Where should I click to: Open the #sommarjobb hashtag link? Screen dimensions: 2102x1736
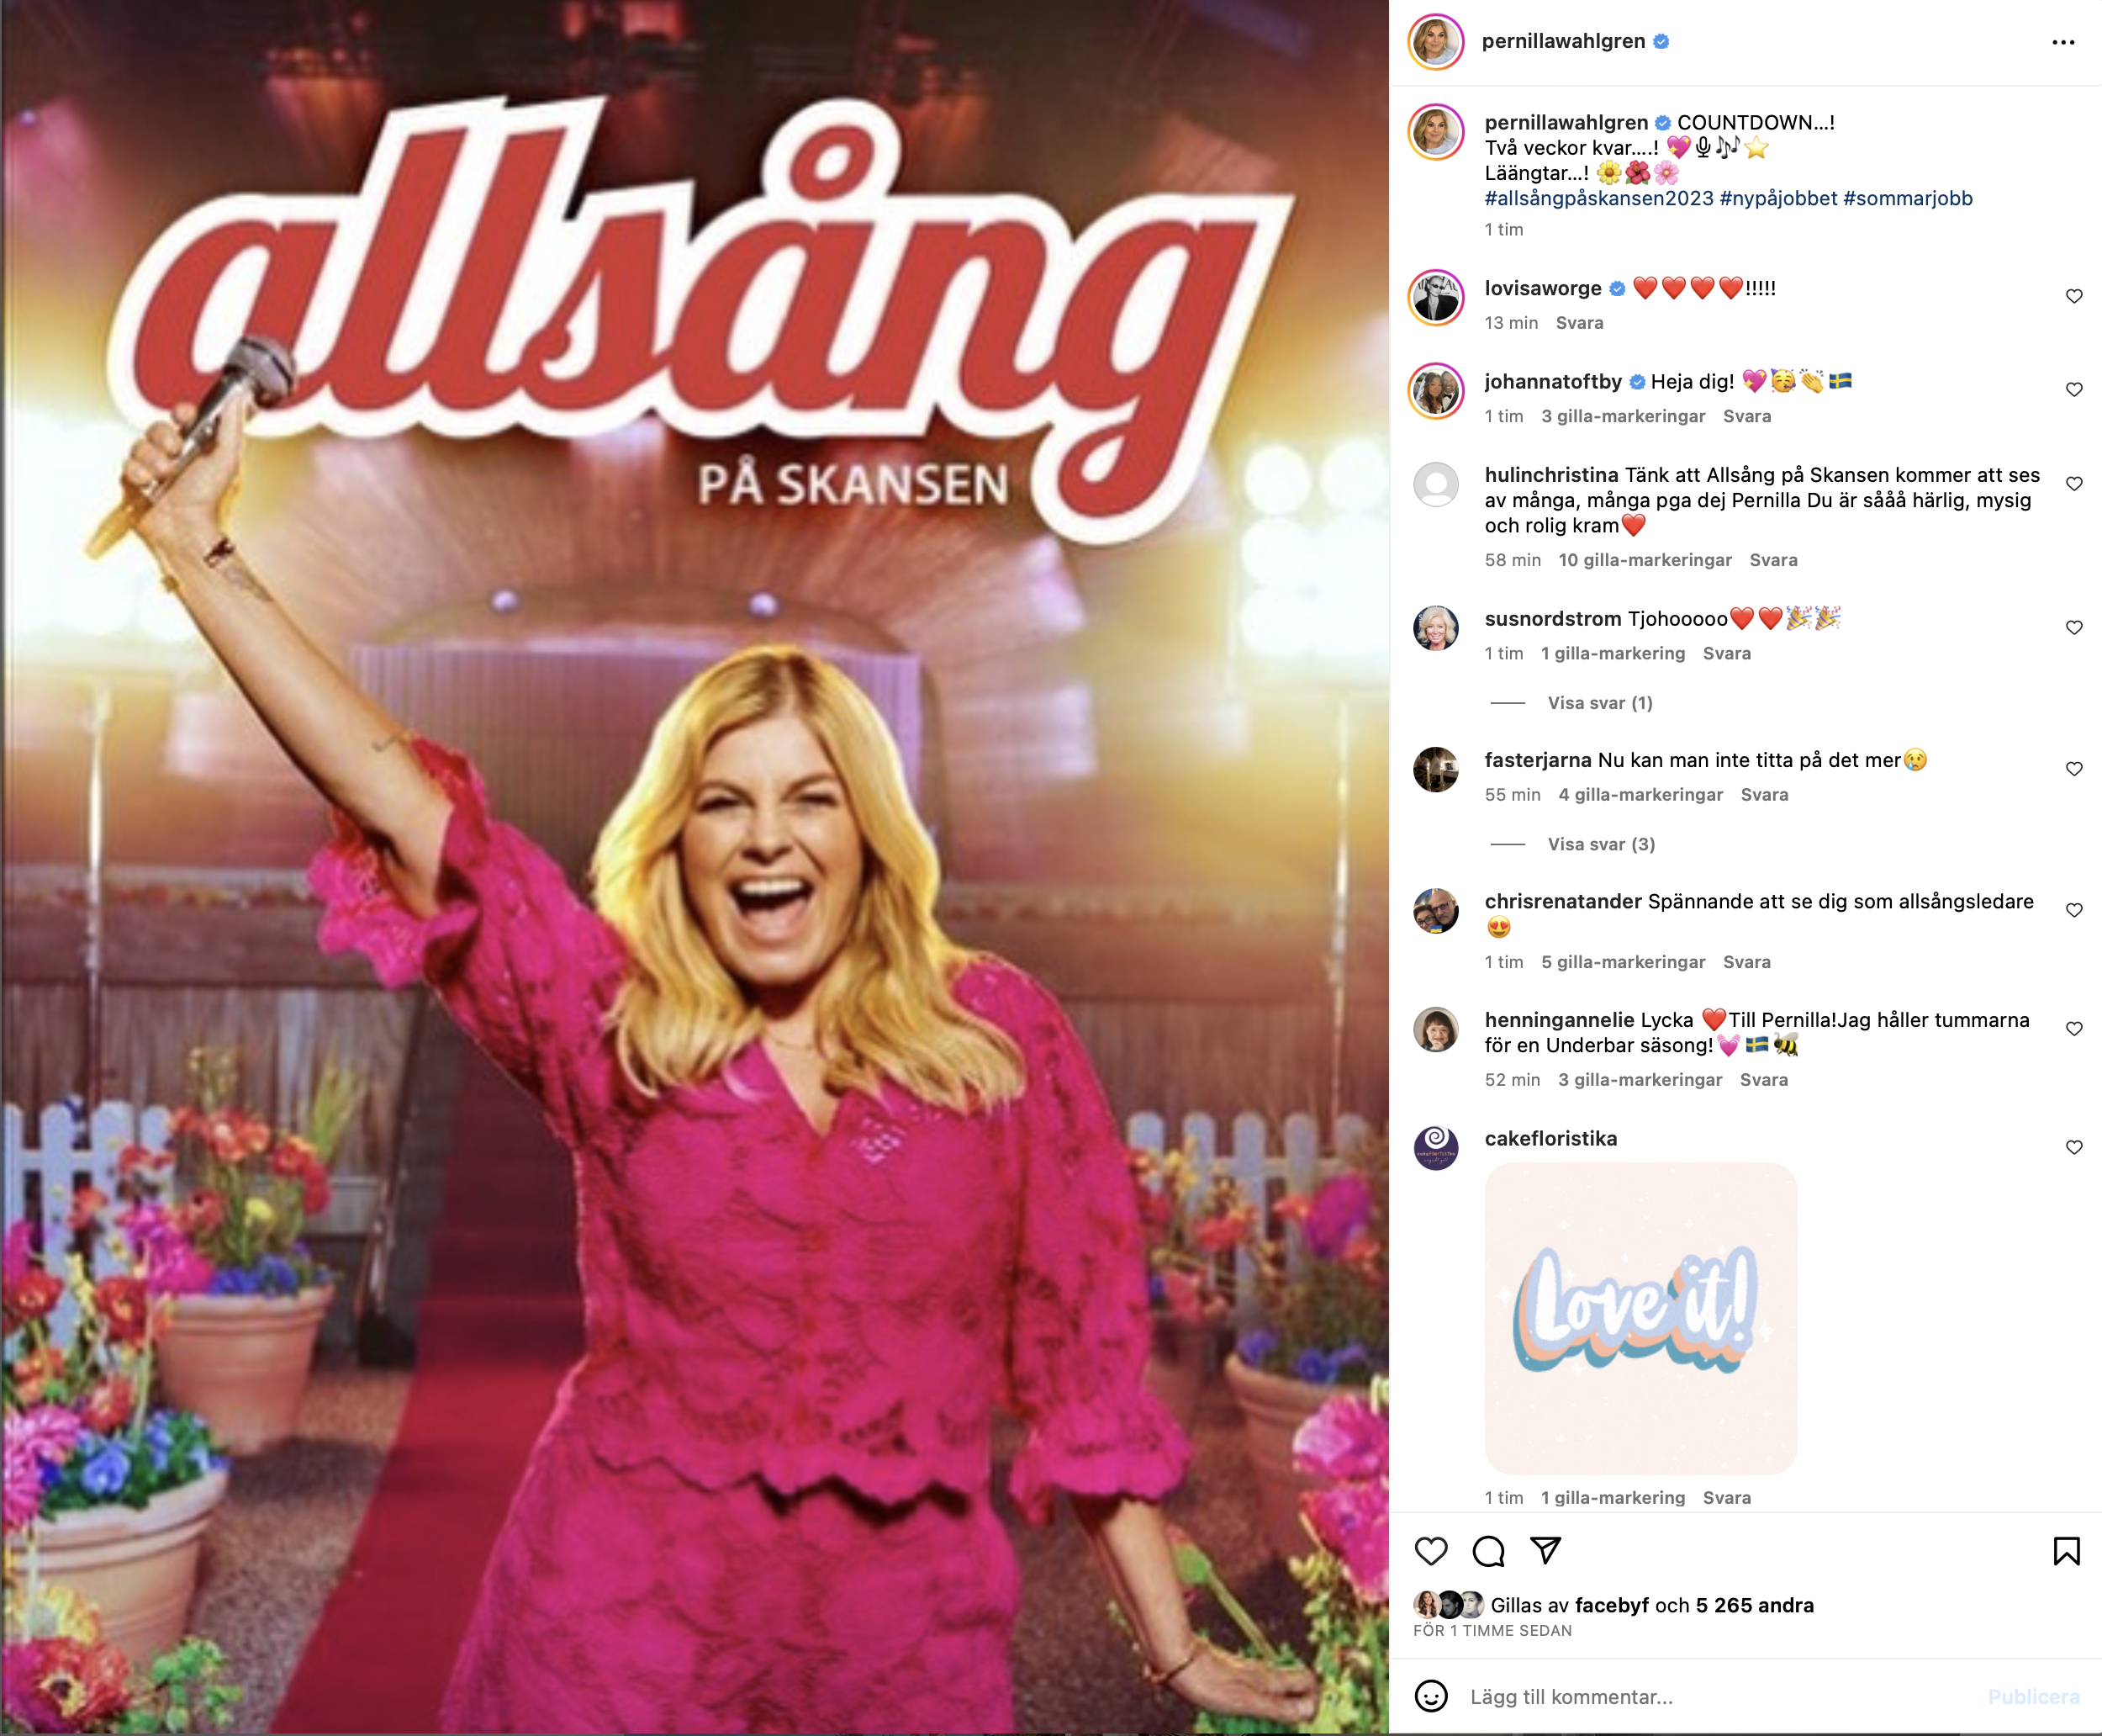[x=1907, y=198]
